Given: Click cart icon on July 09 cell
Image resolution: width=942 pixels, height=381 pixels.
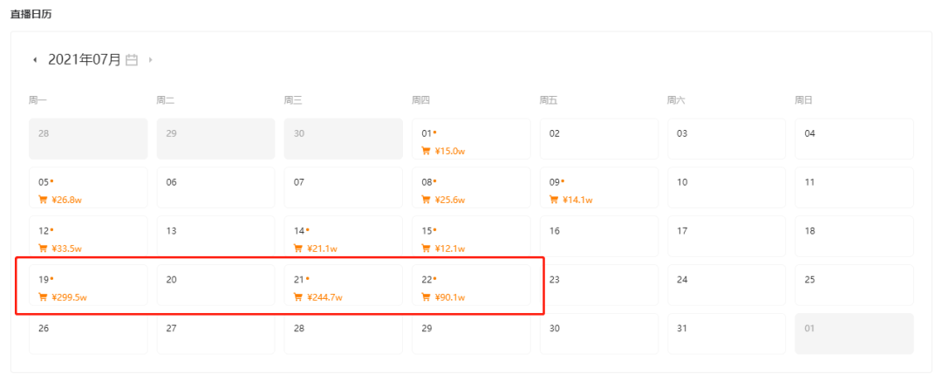Looking at the screenshot, I should 553,200.
